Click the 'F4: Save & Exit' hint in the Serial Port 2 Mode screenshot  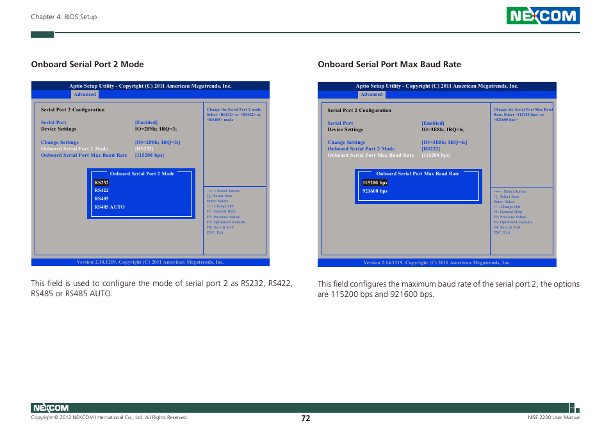coord(220,227)
